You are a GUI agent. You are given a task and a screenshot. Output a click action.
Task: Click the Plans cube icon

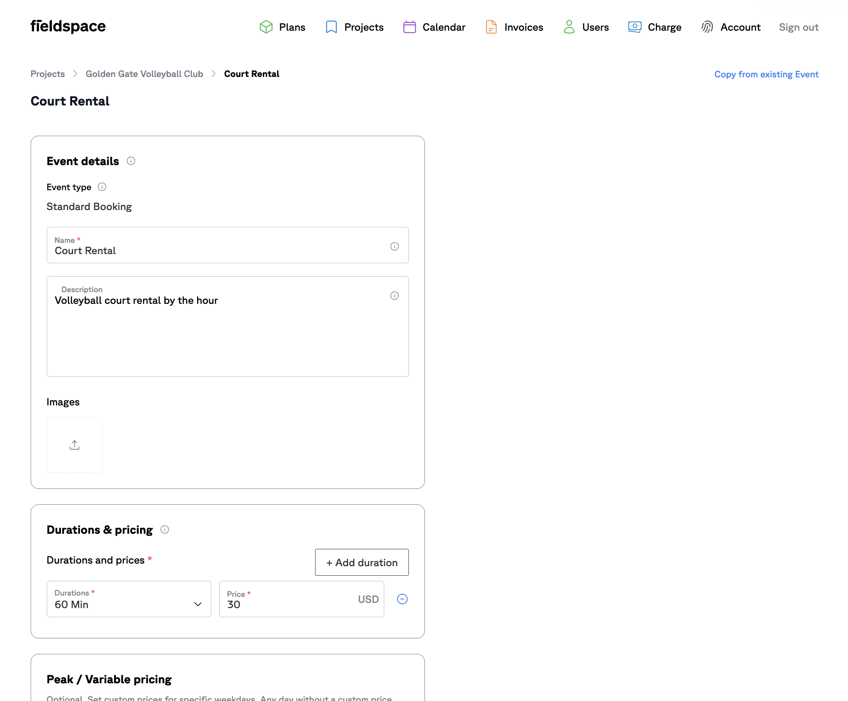pyautogui.click(x=266, y=27)
